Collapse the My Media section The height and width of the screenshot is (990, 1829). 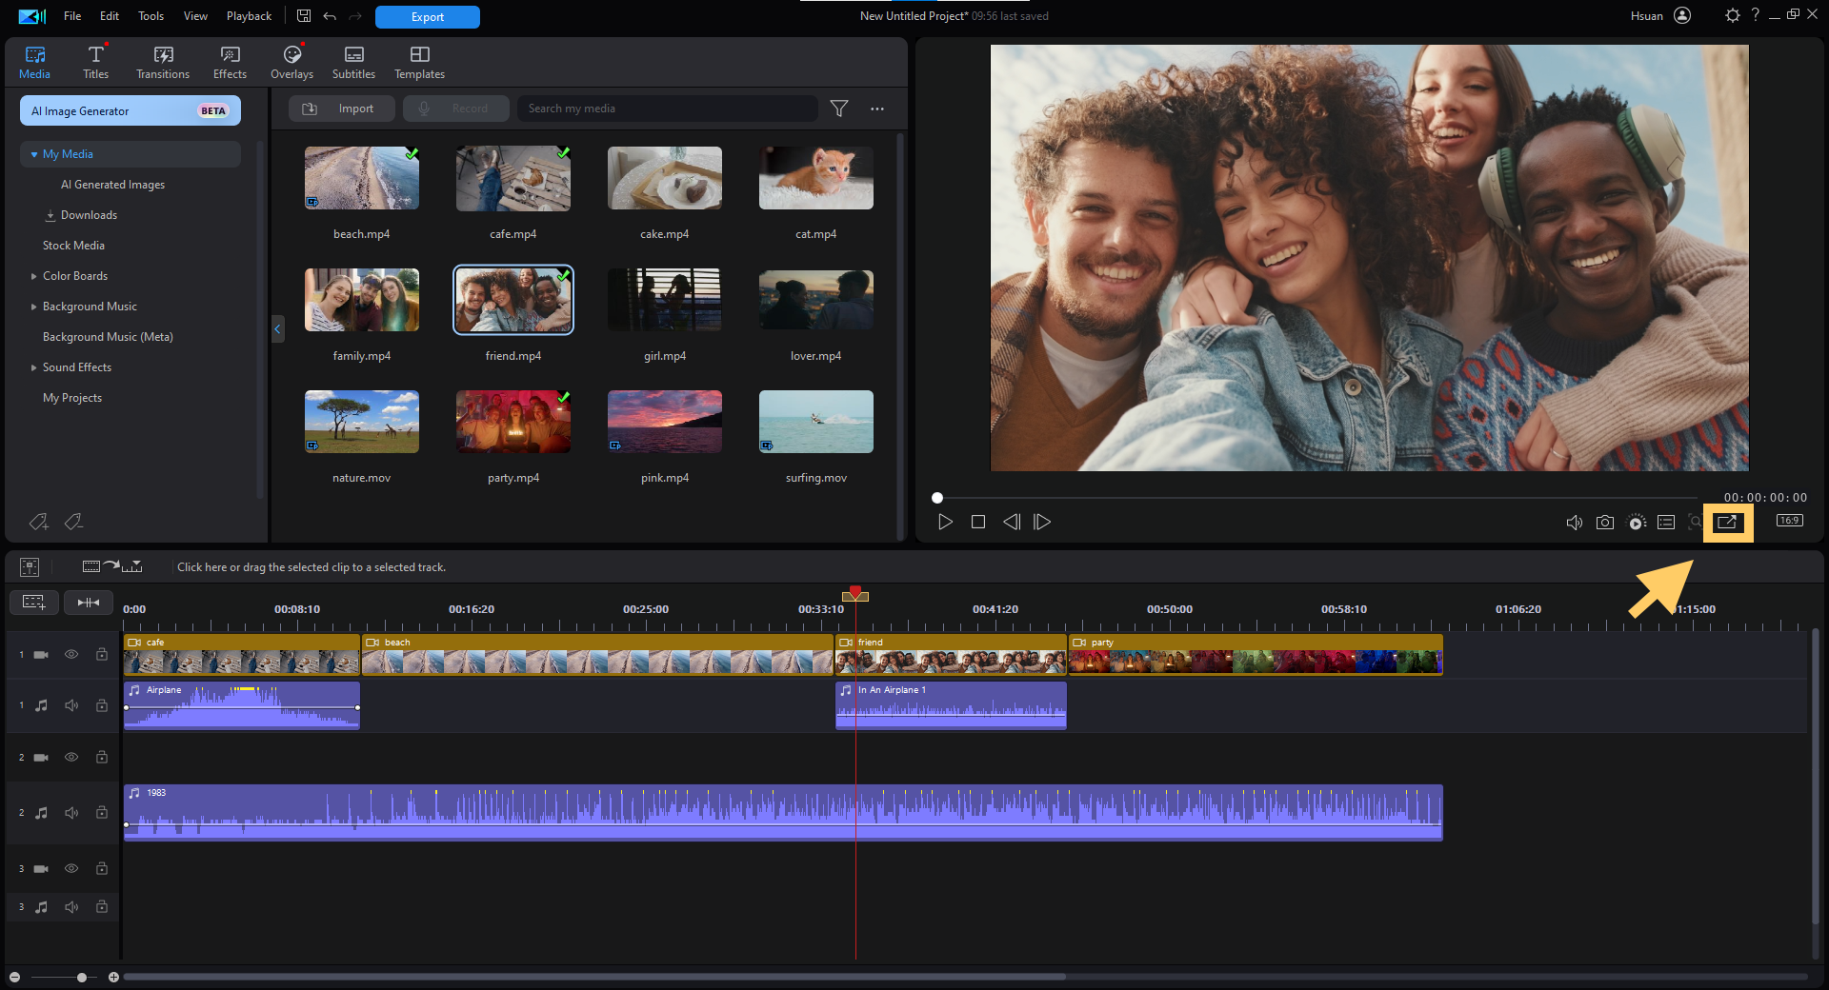(x=35, y=153)
